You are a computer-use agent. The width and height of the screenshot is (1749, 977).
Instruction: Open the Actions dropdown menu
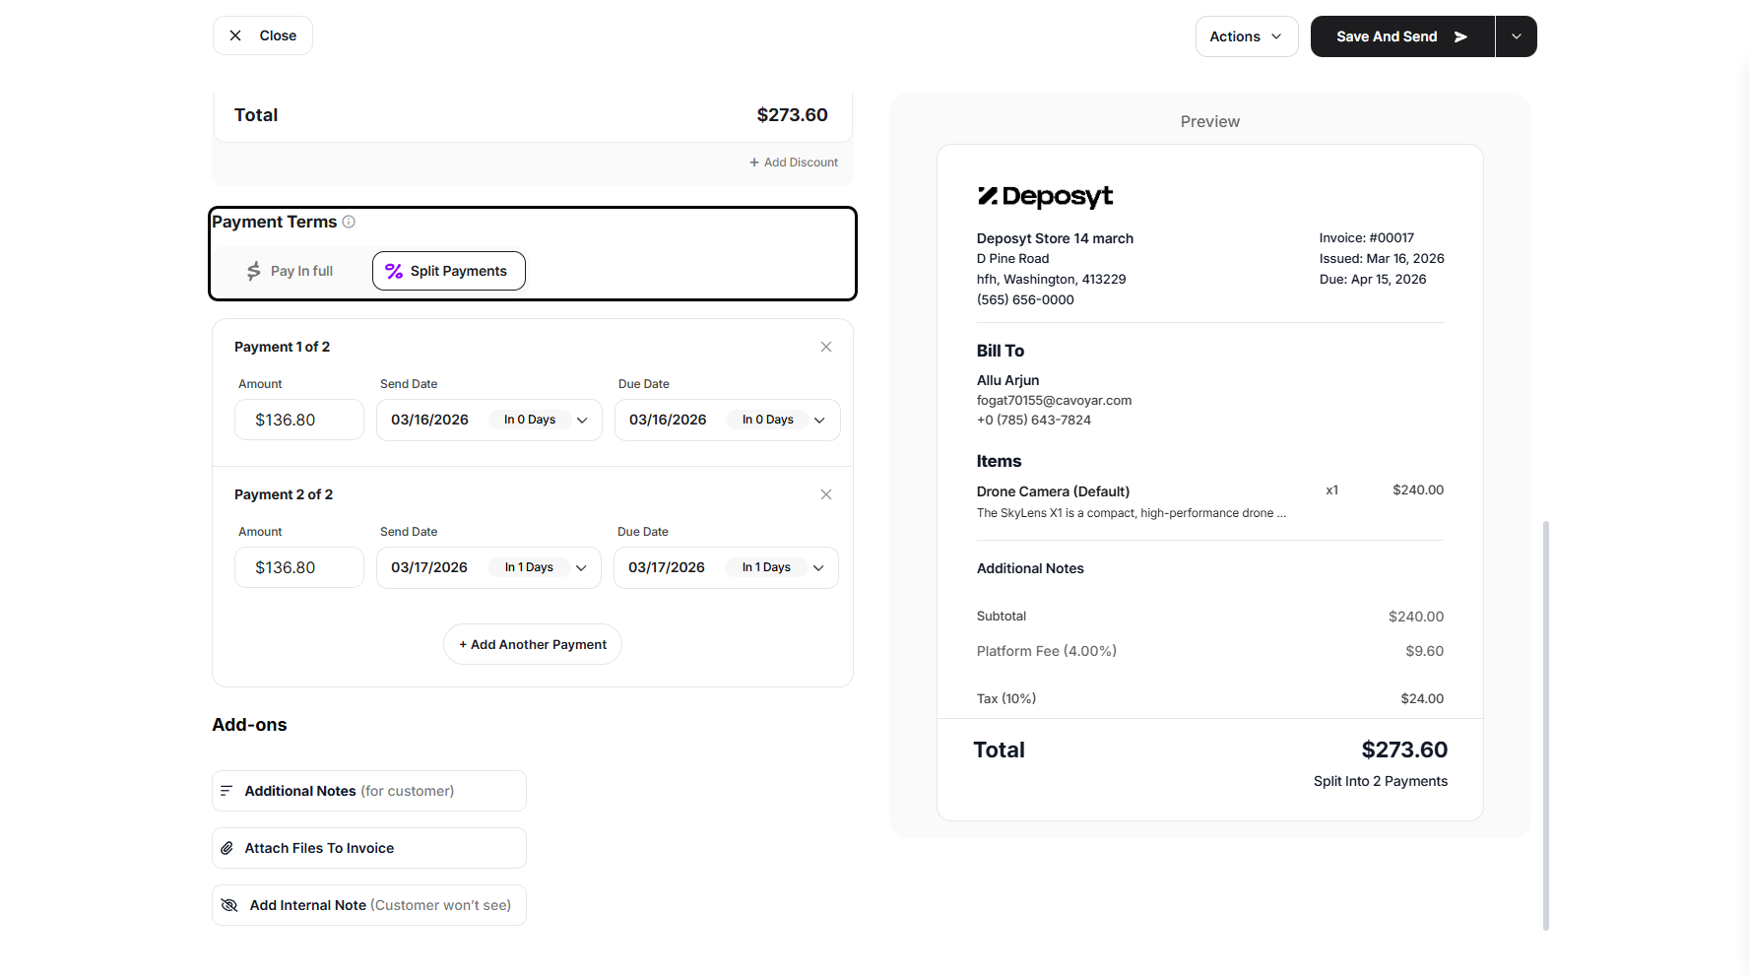[1247, 36]
